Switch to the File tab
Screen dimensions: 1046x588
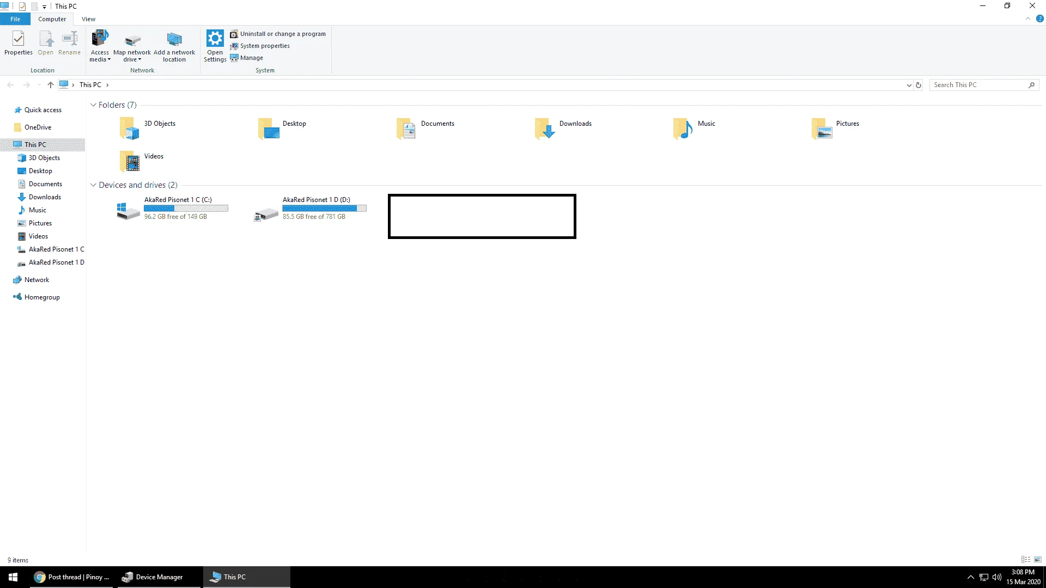[15, 19]
